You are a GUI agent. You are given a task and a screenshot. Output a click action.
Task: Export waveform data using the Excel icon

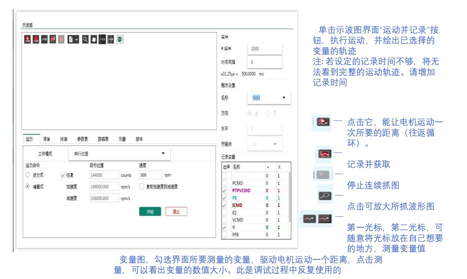pyautogui.click(x=120, y=39)
